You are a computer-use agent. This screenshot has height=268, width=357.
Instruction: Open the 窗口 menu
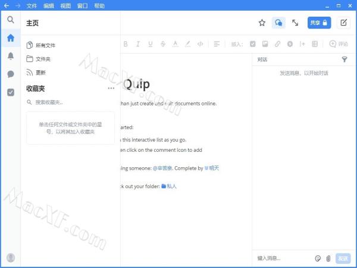coord(83,6)
